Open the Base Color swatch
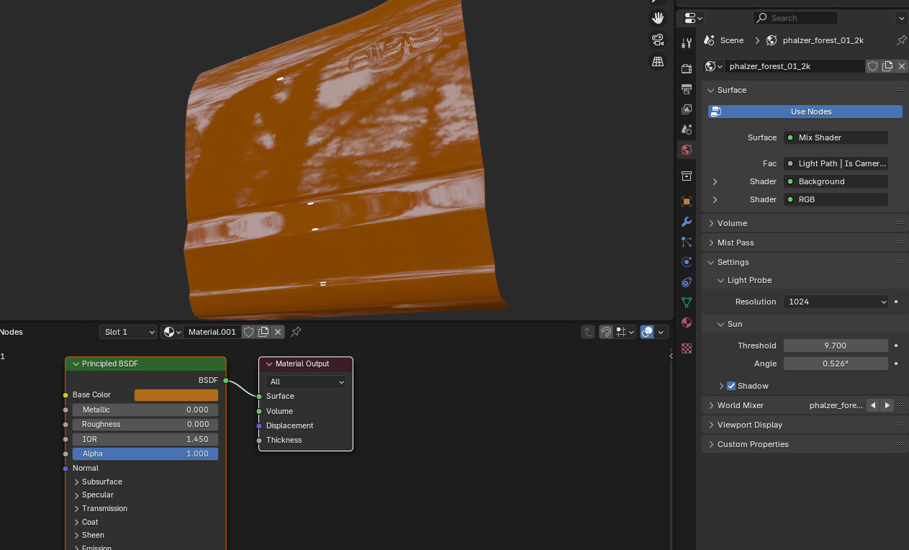The width and height of the screenshot is (909, 550). (x=176, y=395)
